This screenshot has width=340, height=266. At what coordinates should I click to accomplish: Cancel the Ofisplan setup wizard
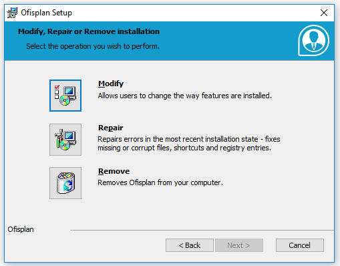(x=299, y=245)
